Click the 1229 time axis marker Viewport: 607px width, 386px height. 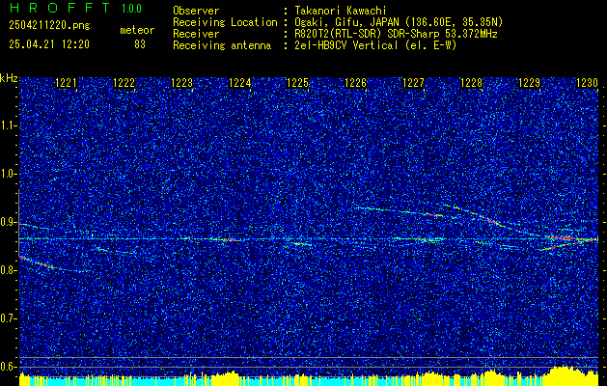pyautogui.click(x=529, y=83)
